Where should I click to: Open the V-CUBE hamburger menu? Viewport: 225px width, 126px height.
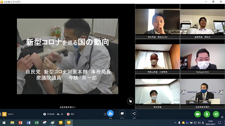(x=1, y=114)
